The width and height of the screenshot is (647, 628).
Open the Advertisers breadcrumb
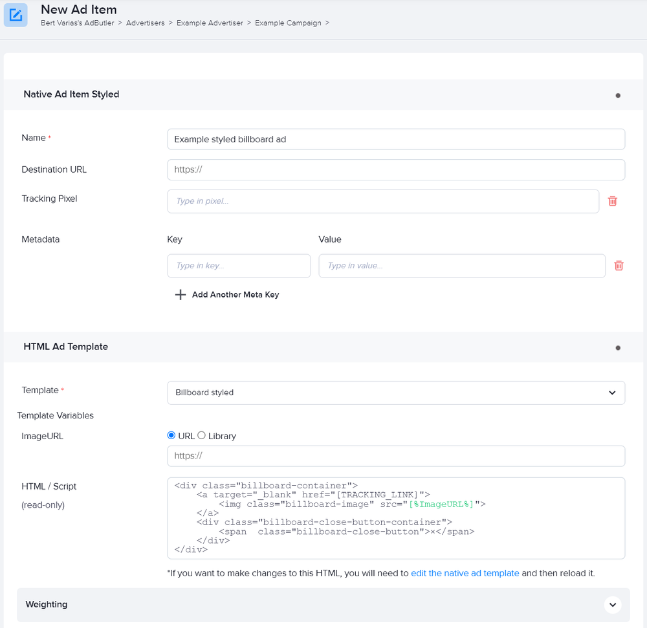145,23
